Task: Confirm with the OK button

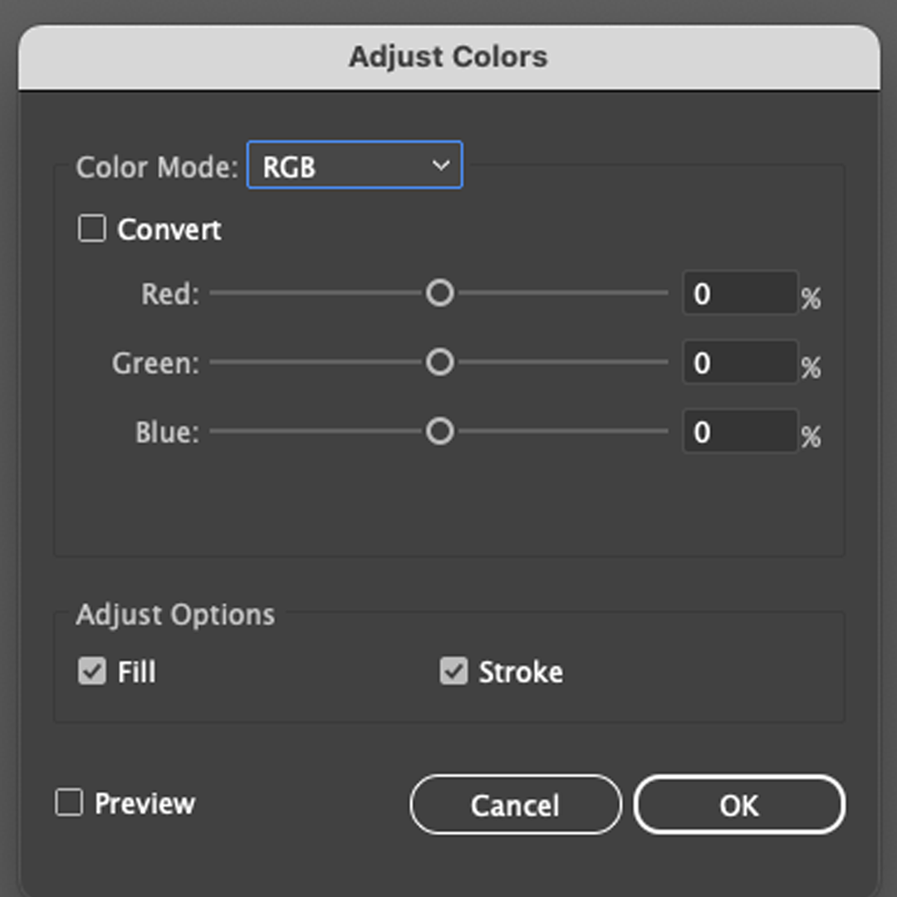Action: (739, 805)
